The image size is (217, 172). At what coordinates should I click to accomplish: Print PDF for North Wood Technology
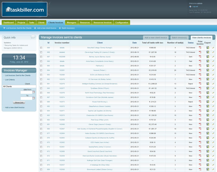[200, 93]
